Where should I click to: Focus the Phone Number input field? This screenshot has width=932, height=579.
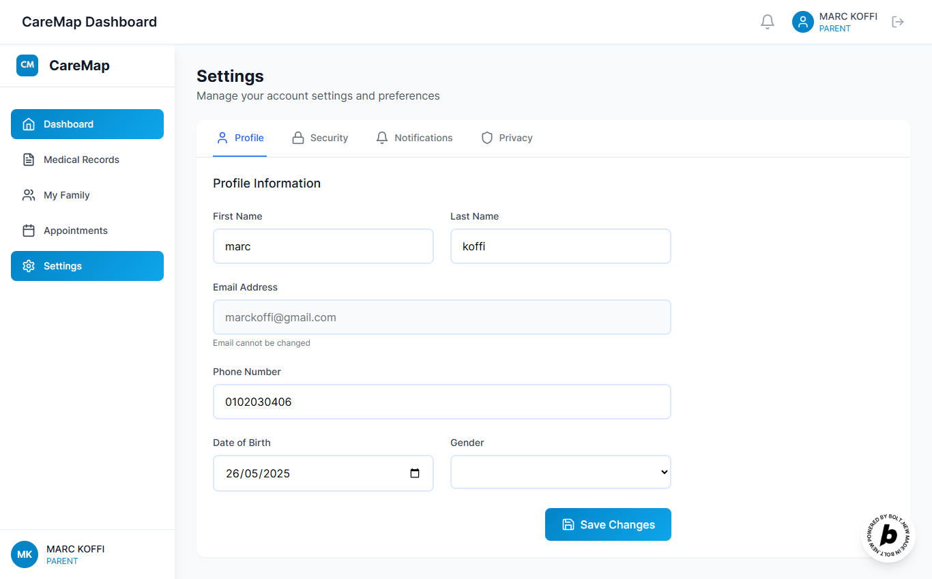pos(442,402)
